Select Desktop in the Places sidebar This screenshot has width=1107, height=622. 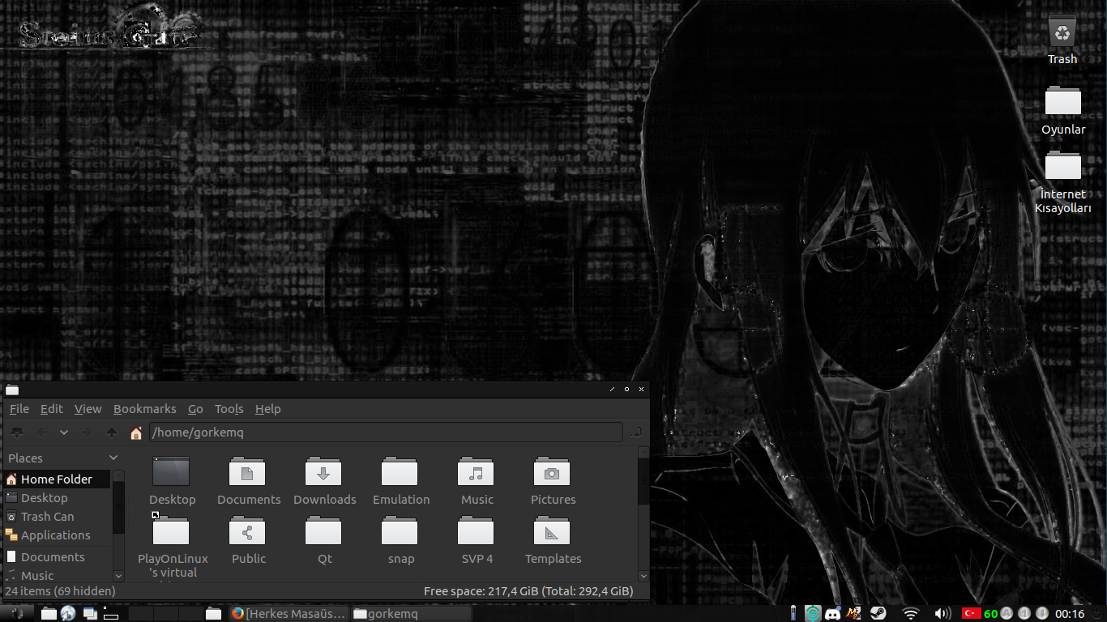(x=57, y=498)
